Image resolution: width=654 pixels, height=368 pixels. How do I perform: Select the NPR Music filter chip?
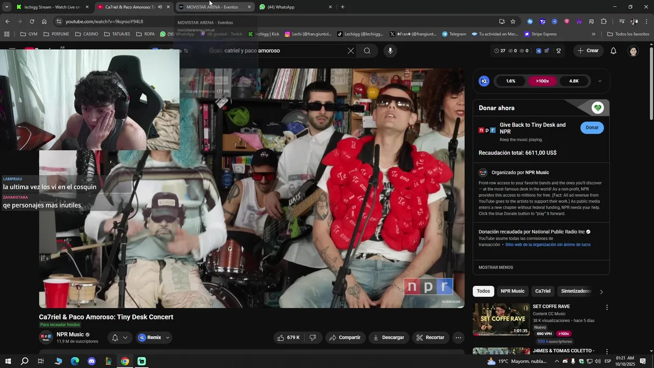[x=512, y=291]
